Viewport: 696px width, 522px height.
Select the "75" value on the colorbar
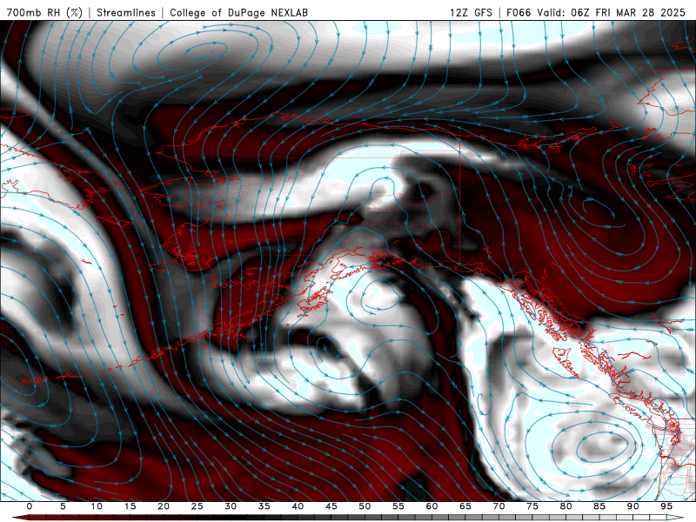[x=532, y=506]
